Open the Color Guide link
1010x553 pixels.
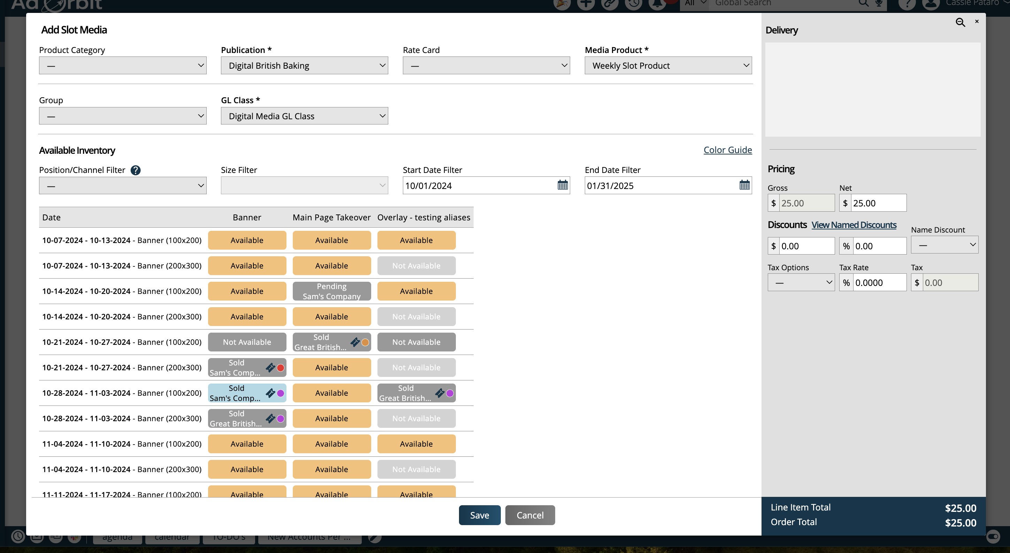(728, 150)
